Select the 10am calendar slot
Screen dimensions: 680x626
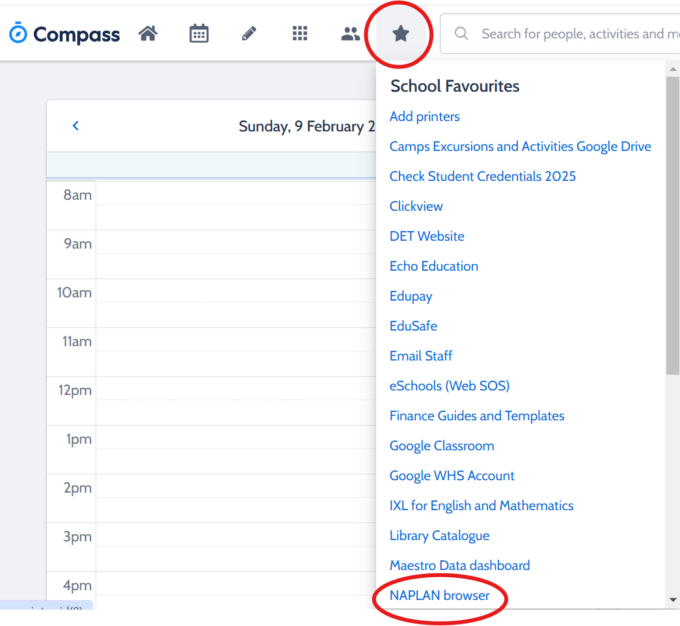tap(236, 303)
